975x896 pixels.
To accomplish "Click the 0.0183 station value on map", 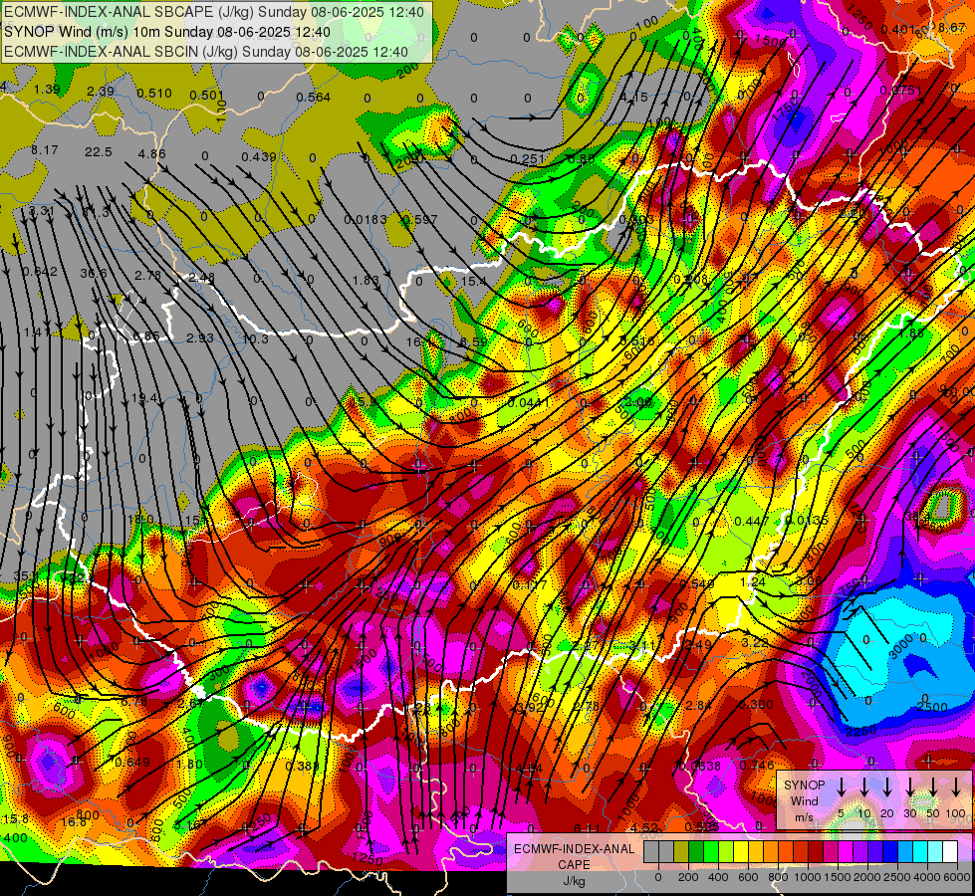I will pyautogui.click(x=366, y=219).
